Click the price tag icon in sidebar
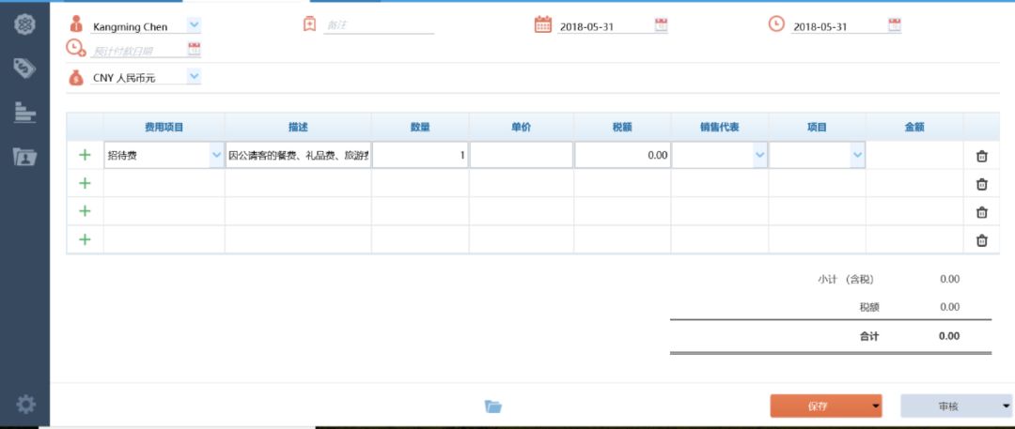Screen dimensions: 1015x429 (24, 68)
